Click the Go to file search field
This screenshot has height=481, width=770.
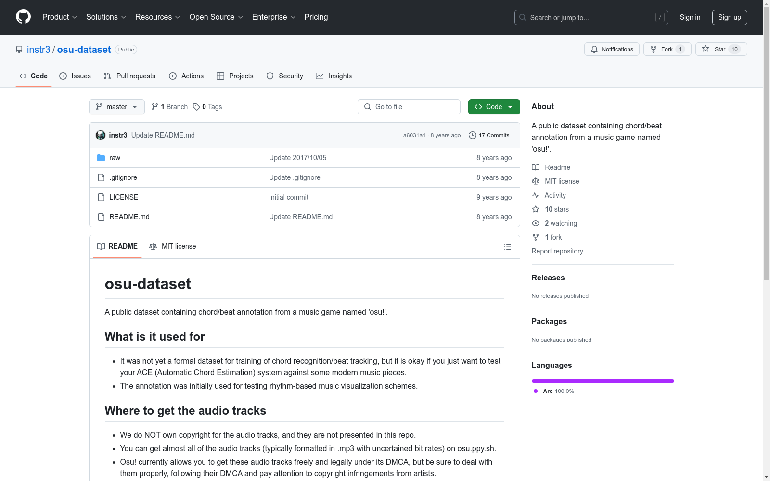tap(409, 107)
